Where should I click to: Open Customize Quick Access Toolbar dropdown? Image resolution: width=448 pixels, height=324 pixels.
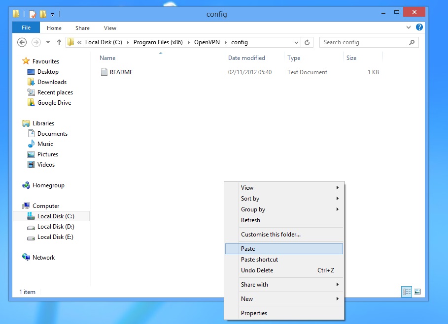(x=53, y=14)
